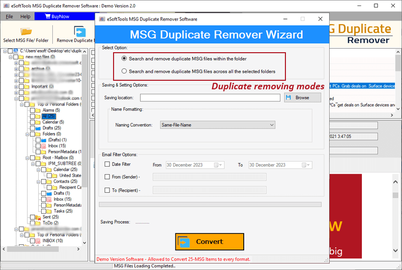The height and width of the screenshot is (270, 402).
Task: Click the main window title bar app icon
Action: 7,6
